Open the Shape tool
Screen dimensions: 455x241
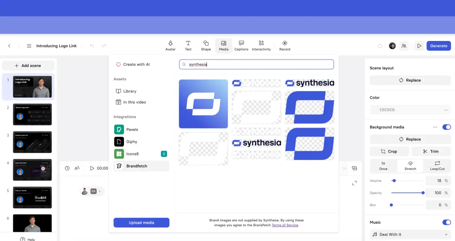(x=206, y=46)
